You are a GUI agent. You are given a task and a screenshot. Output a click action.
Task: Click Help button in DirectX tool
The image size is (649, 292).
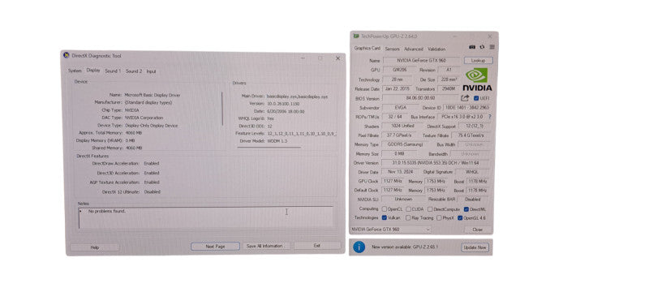95,247
